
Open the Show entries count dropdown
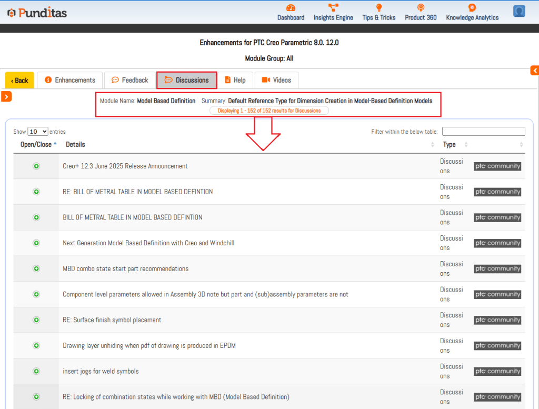click(37, 132)
